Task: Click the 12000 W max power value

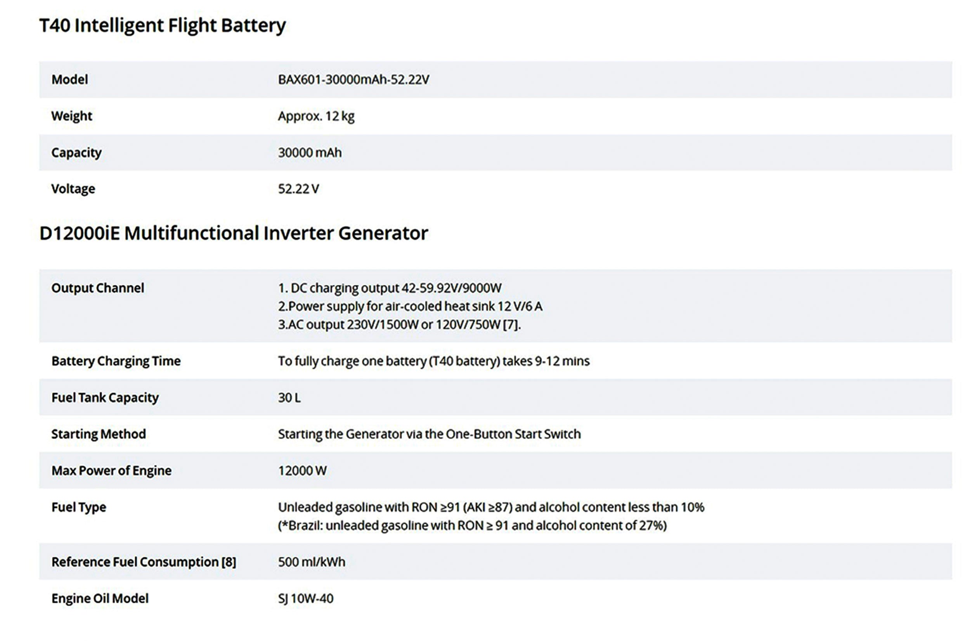Action: (302, 471)
